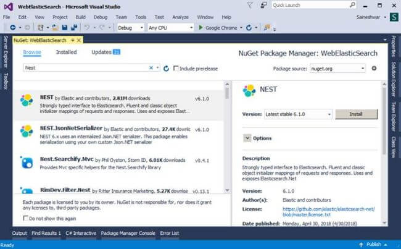Click the Save All toolbar icon
Screen dimensions: 401x249
point(74,27)
